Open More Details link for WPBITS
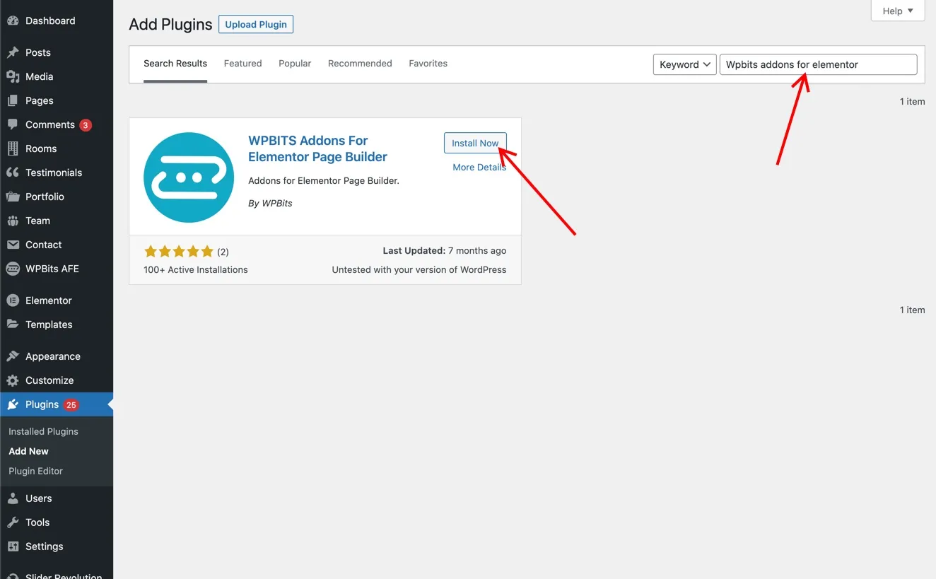Screen dimensions: 936x579 [x=479, y=168]
